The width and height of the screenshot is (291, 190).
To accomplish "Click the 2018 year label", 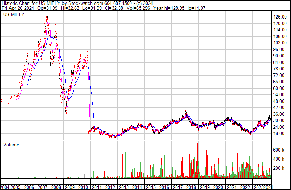I will 191,187.
